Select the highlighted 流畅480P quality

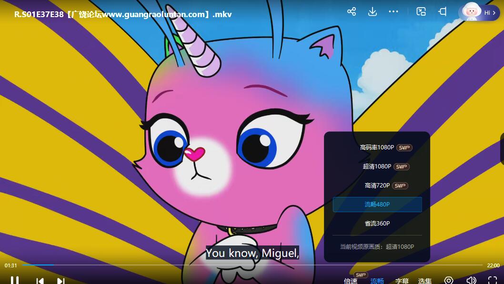click(x=377, y=205)
